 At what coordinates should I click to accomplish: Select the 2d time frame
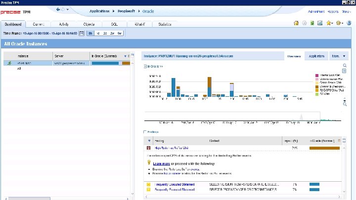(105, 34)
